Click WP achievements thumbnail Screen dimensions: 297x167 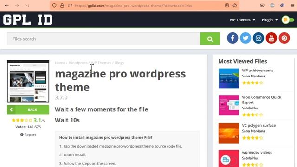(x=229, y=78)
